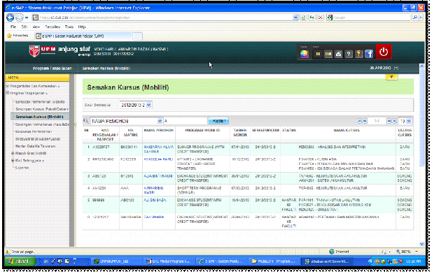Click the UPM anjung staf logo
The width and height of the screenshot is (434, 274).
pos(59,51)
